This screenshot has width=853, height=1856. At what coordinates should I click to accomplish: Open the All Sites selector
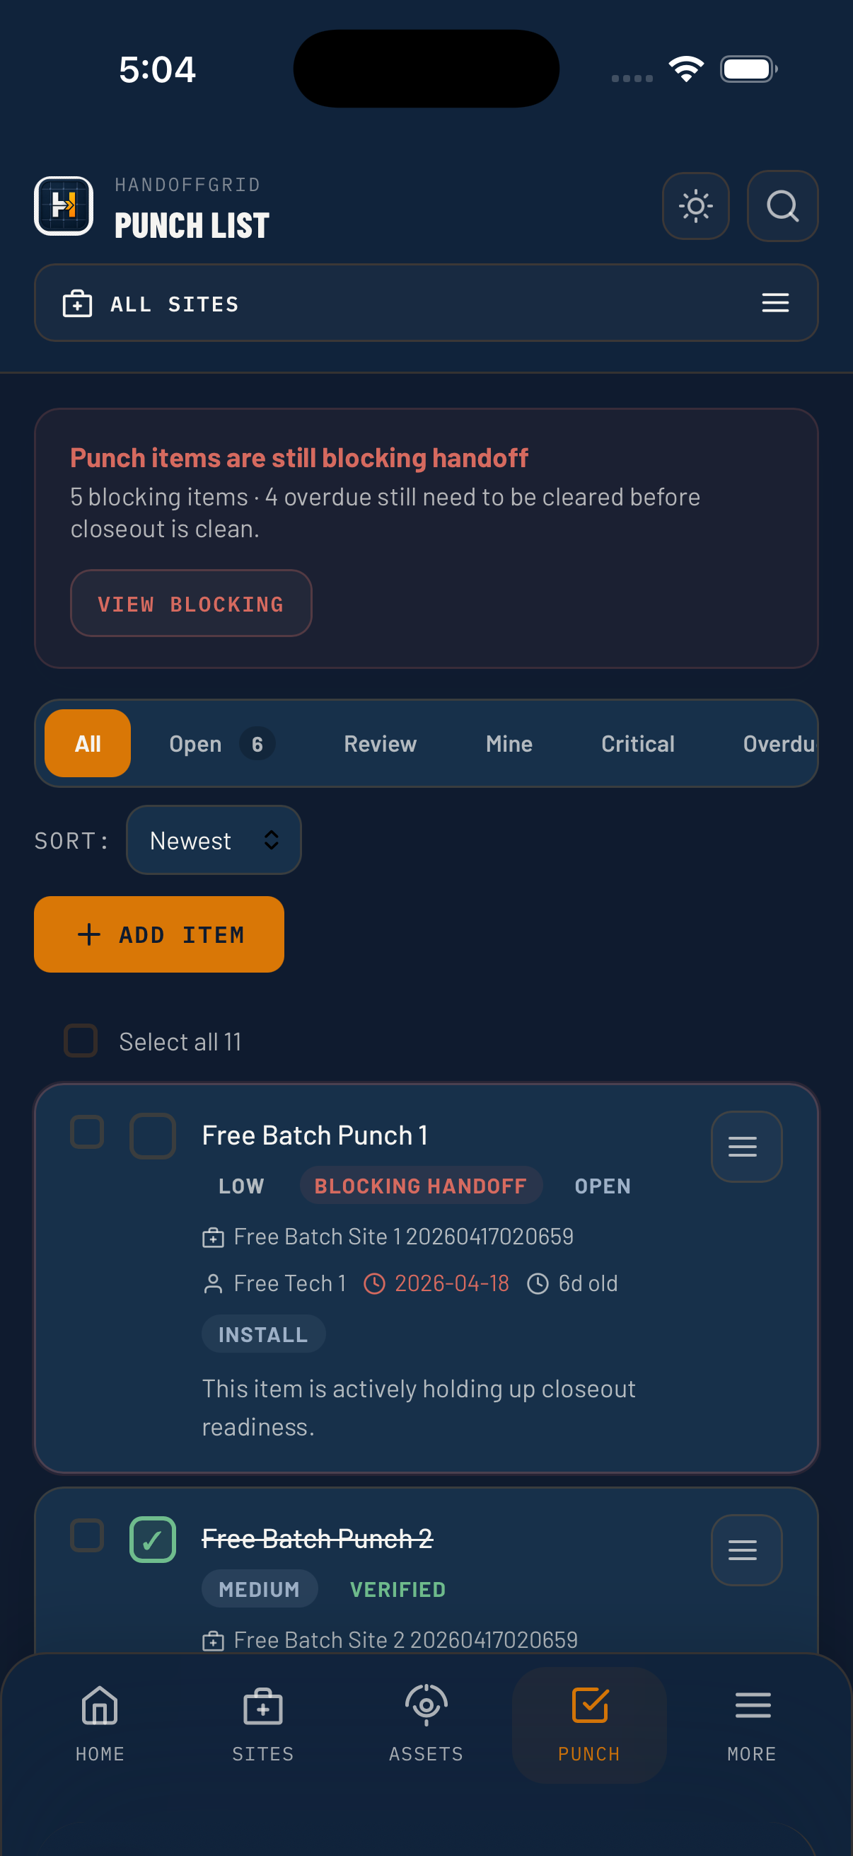pyautogui.click(x=426, y=303)
